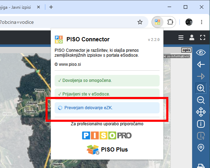Open the Chrome profile avatar
The image size is (210, 168).
189,22
